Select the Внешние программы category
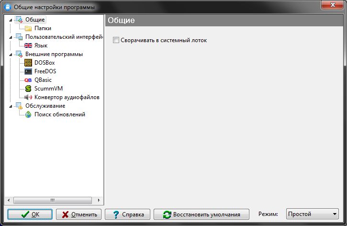Image resolution: width=347 pixels, height=226 pixels. point(54,54)
